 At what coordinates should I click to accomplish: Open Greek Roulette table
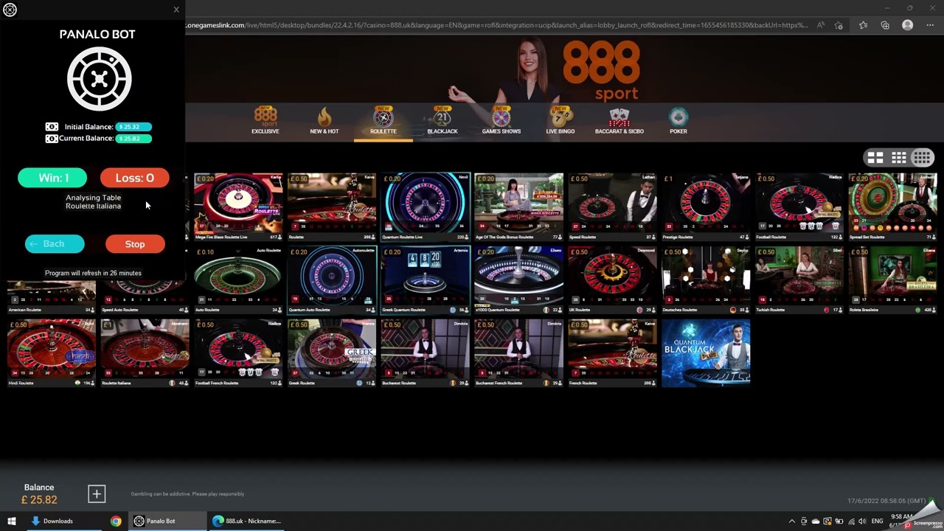331,353
